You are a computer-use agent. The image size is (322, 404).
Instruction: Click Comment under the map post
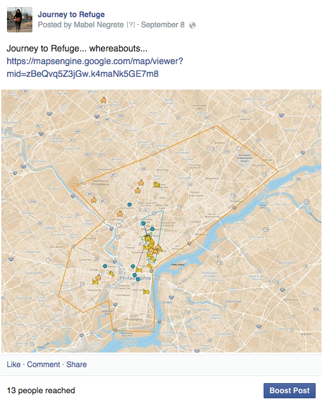43,365
